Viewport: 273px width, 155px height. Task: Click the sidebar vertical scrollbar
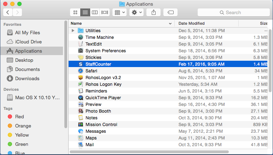coord(66,74)
